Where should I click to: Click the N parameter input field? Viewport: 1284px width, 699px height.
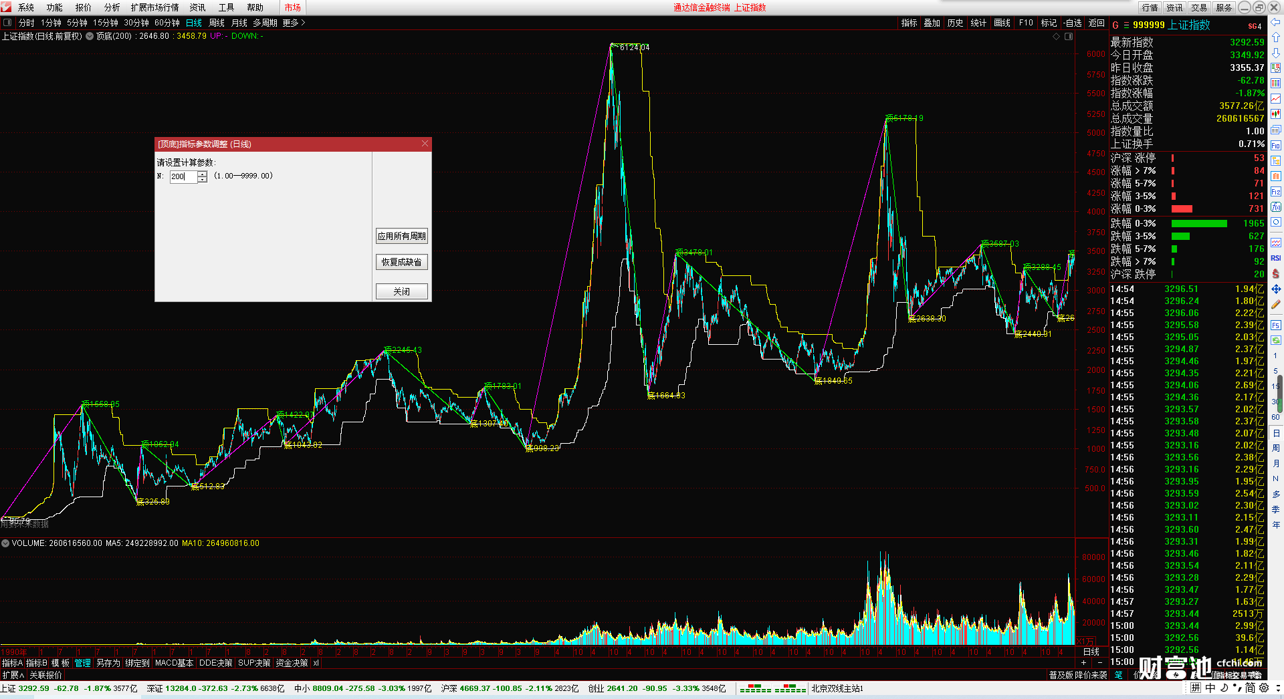coord(183,176)
